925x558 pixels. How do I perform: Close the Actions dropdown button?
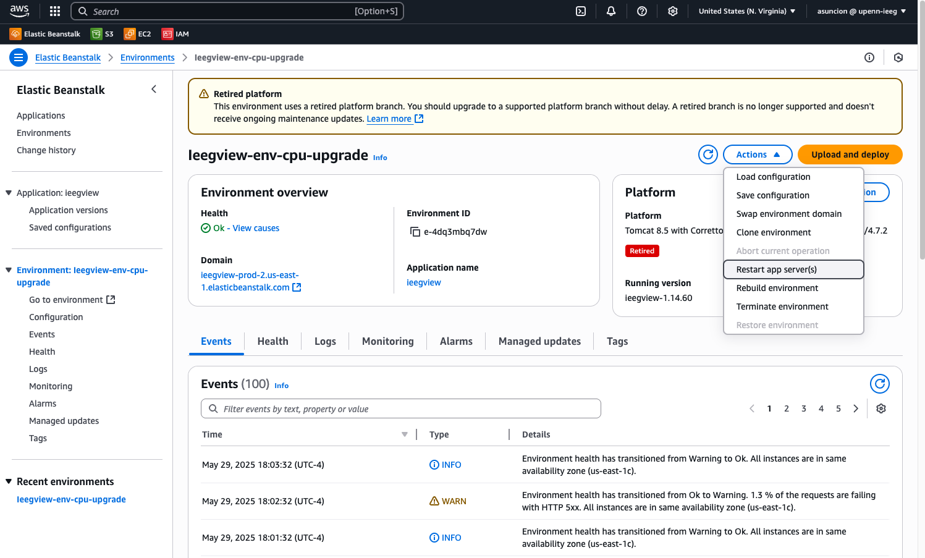[x=758, y=154]
